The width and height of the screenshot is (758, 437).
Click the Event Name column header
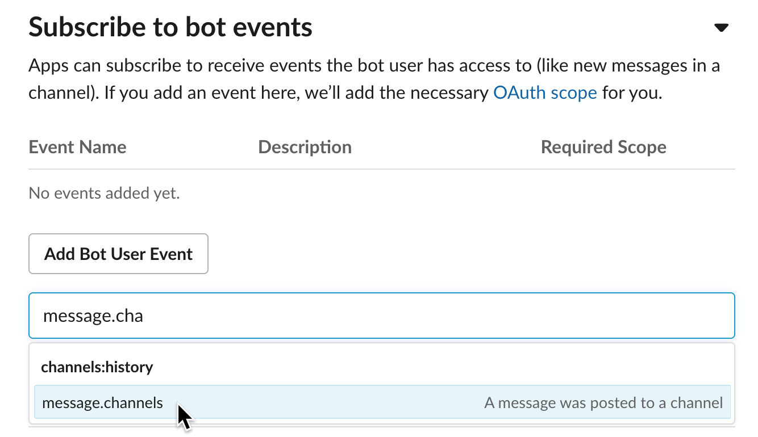[77, 148]
